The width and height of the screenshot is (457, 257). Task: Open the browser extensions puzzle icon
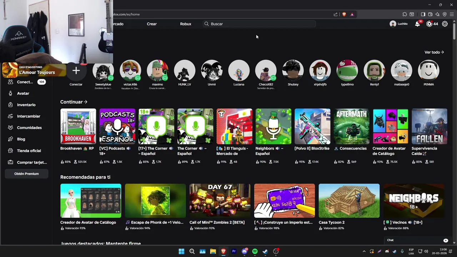pyautogui.click(x=405, y=14)
